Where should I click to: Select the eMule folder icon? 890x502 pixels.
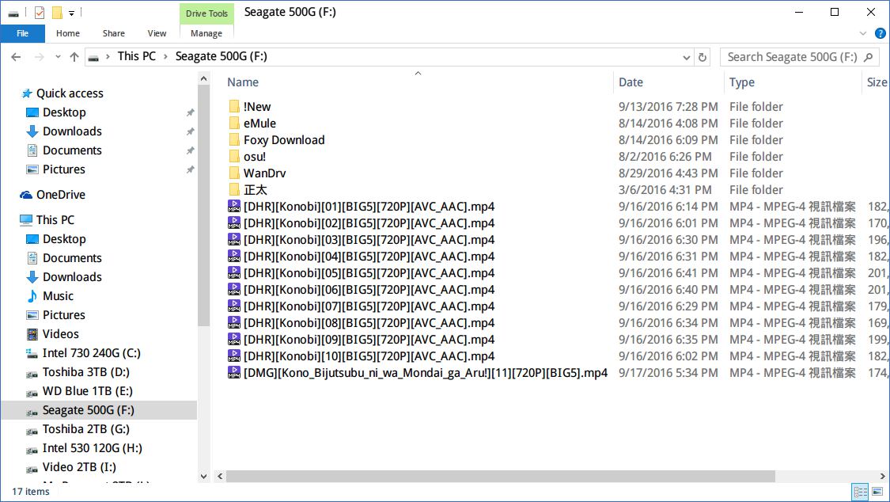point(234,124)
